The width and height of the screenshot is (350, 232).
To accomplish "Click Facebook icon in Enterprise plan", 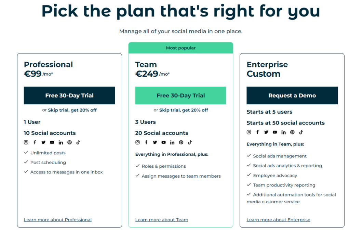I will (257, 132).
